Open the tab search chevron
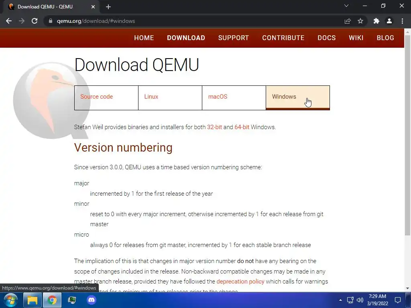 coord(346,6)
